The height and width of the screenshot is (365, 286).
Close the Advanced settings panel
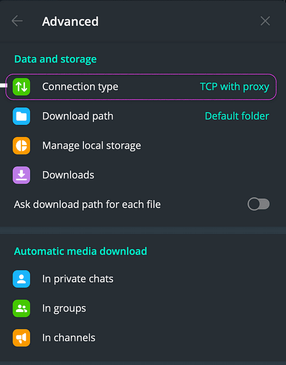[x=265, y=21]
